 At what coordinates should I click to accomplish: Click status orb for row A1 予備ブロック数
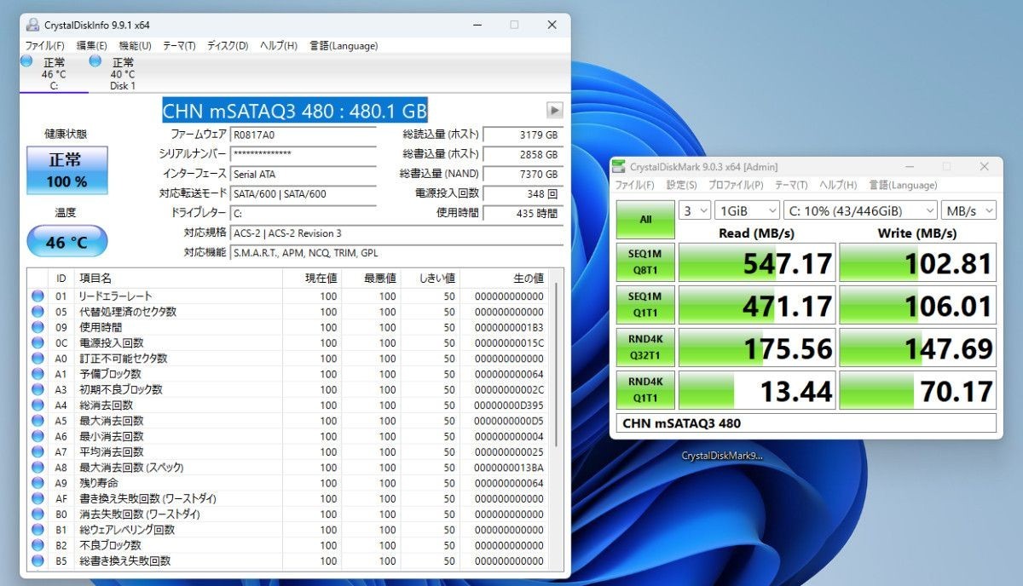click(38, 374)
